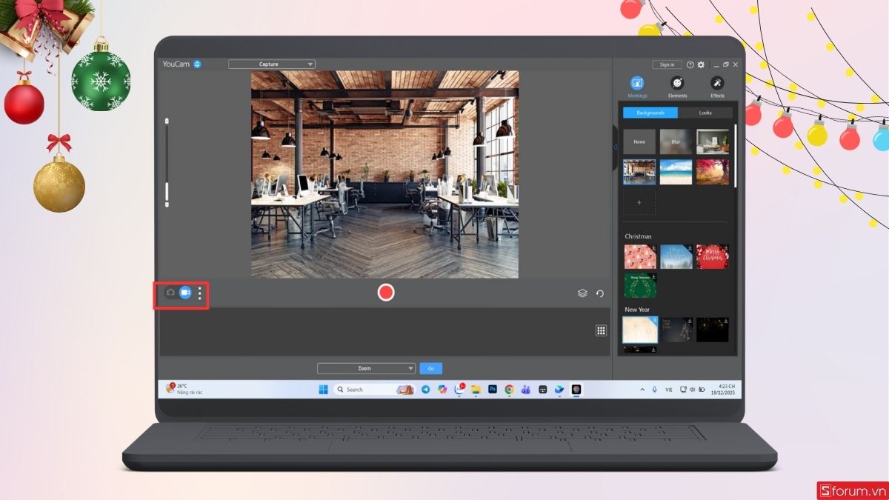This screenshot has height=500, width=889.
Task: Open the Meetings panel icon
Action: pyautogui.click(x=636, y=83)
